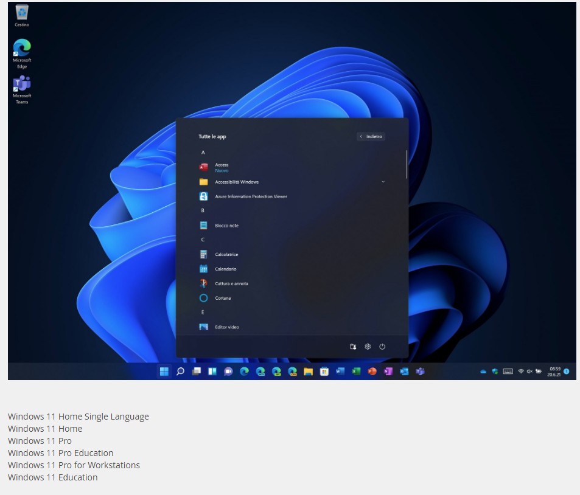Open the OneDrive cloud tray icon
The image size is (580, 495).
tap(483, 372)
